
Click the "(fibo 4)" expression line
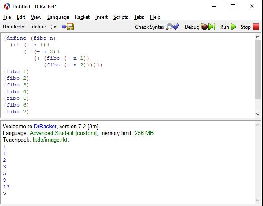[16, 92]
